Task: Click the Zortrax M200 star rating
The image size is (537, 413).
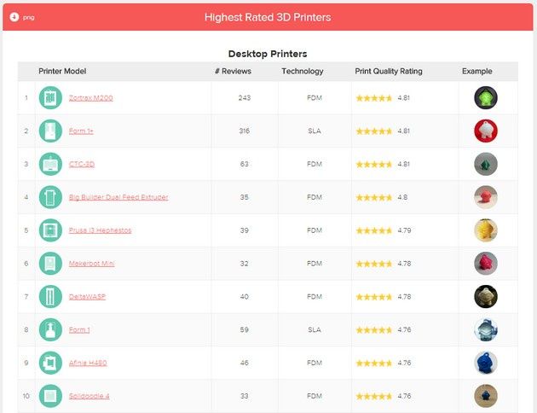Action: tap(374, 98)
